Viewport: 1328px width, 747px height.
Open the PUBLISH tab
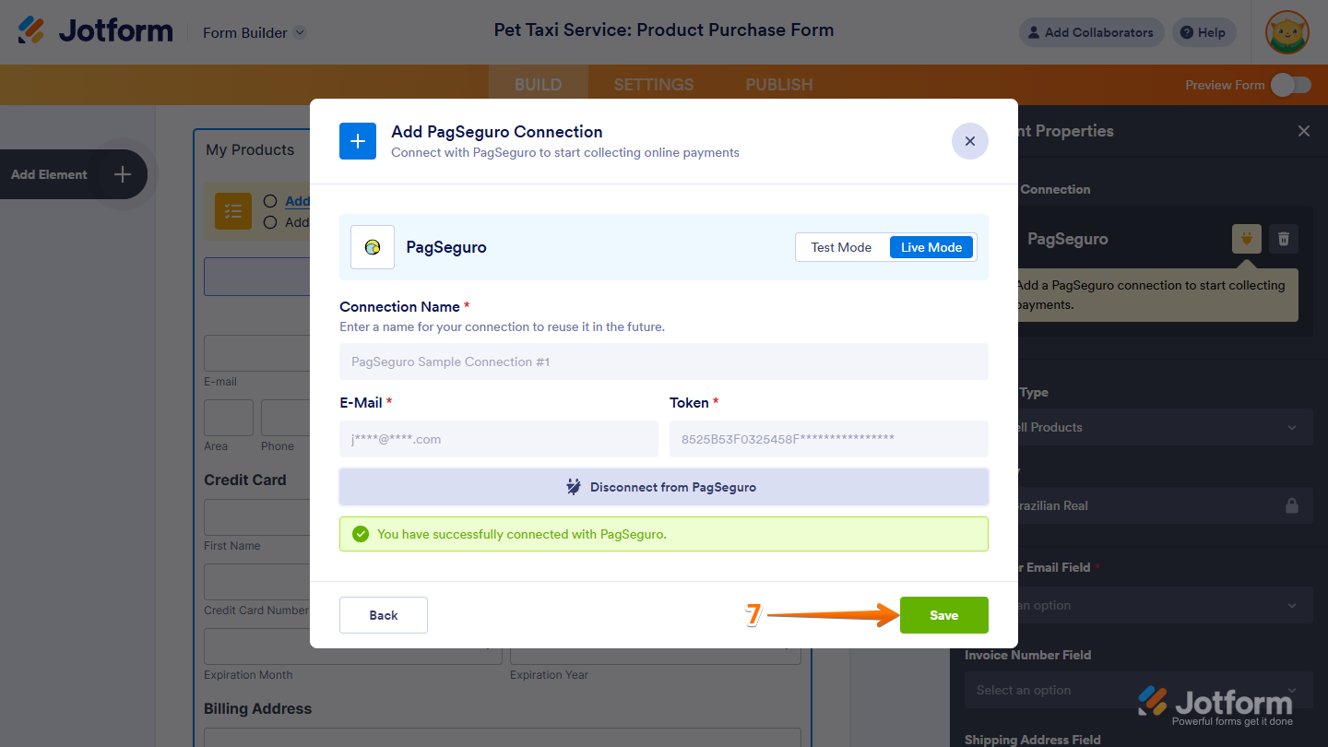(779, 85)
